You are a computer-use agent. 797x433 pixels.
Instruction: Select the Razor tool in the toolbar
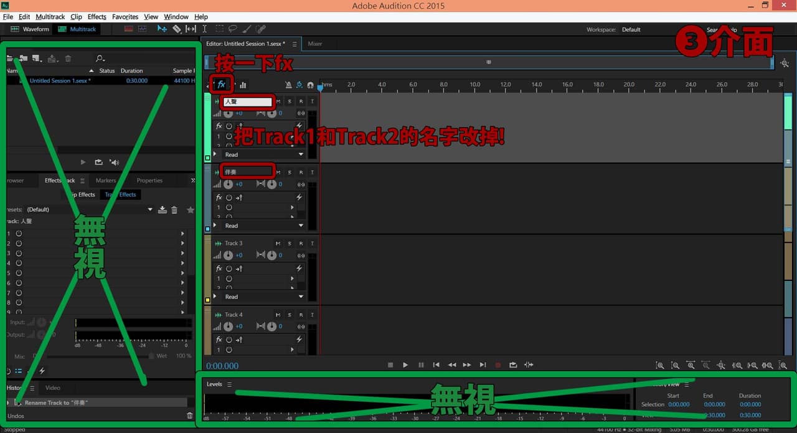click(177, 29)
